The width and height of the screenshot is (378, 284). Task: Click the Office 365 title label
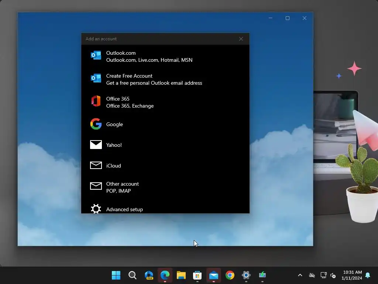[118, 99]
